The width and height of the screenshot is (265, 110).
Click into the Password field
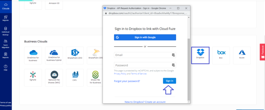tap(142, 65)
